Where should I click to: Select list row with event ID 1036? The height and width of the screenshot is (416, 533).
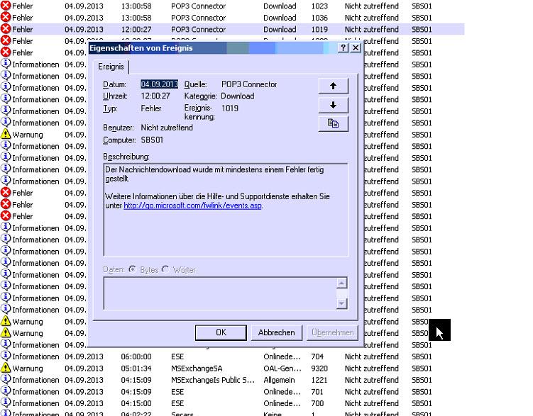point(233,17)
